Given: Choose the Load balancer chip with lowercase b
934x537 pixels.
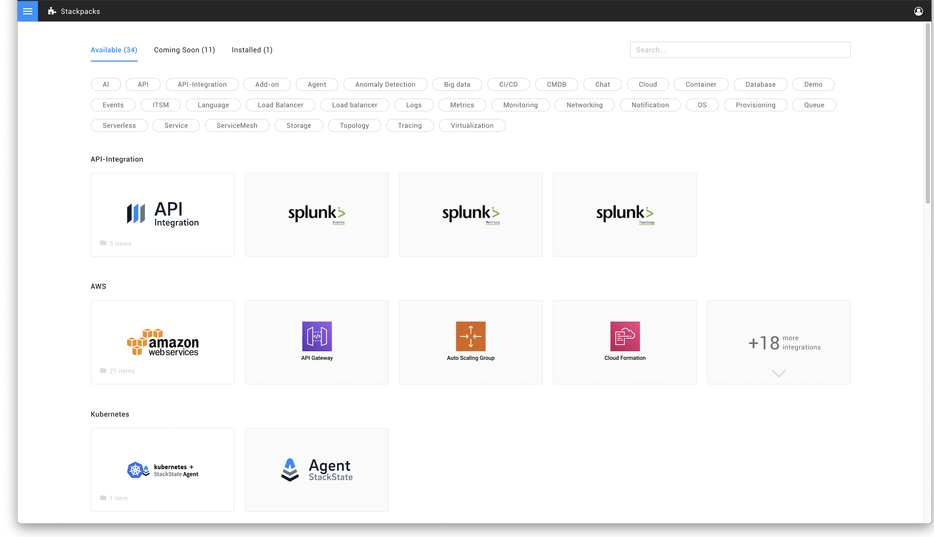Looking at the screenshot, I should pos(355,105).
